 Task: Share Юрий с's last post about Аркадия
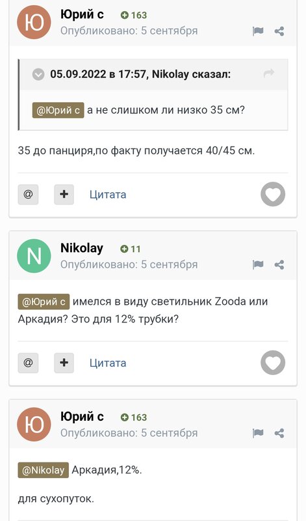coord(279,433)
